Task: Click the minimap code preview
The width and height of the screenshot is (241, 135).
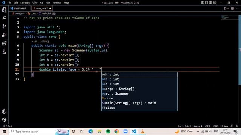Action: [x=229, y=18]
